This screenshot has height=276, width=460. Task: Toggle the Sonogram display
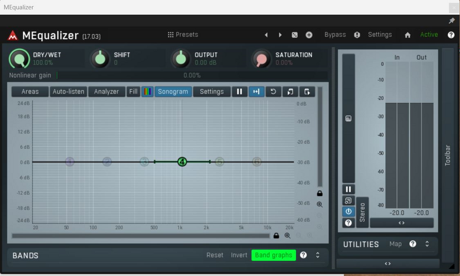coord(173,92)
